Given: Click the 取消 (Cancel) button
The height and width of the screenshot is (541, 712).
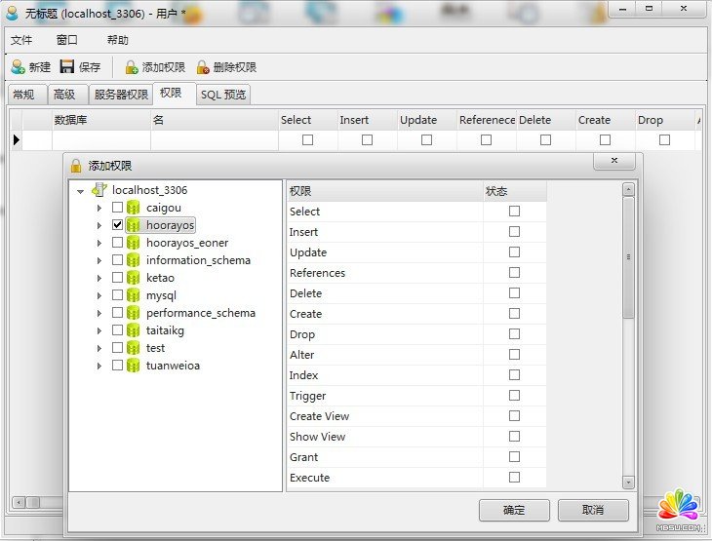Looking at the screenshot, I should point(593,510).
